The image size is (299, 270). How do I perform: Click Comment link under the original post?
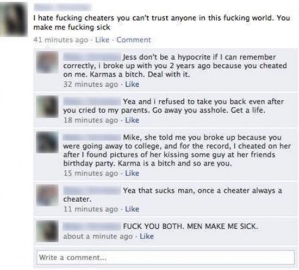(134, 40)
